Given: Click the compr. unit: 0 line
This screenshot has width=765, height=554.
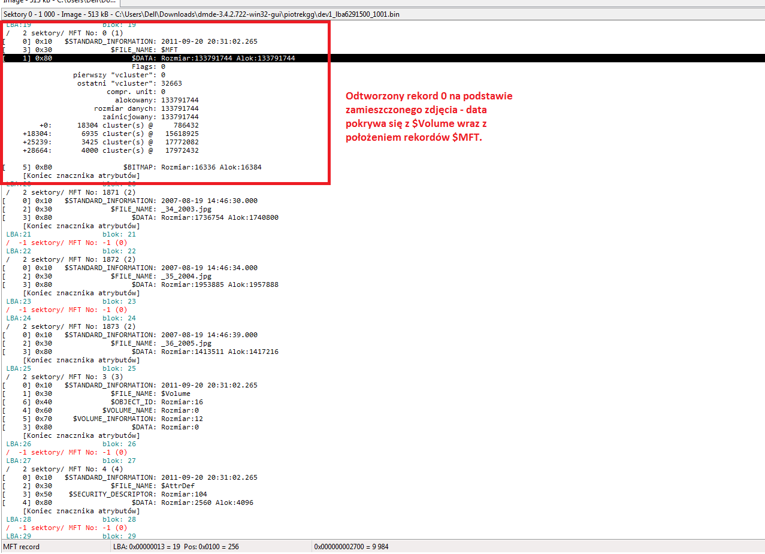Looking at the screenshot, I should click(136, 92).
